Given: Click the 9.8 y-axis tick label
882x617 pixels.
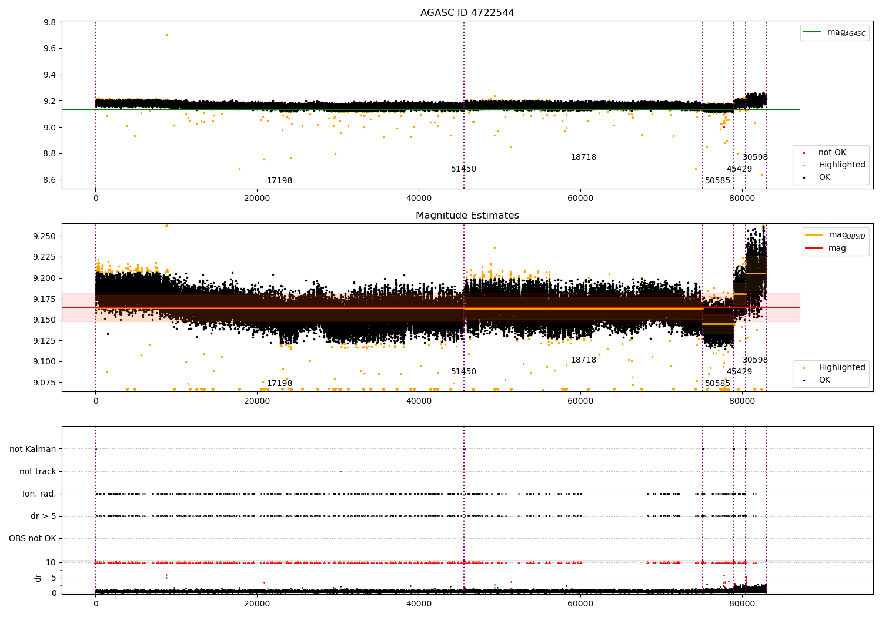Looking at the screenshot, I should [x=50, y=22].
